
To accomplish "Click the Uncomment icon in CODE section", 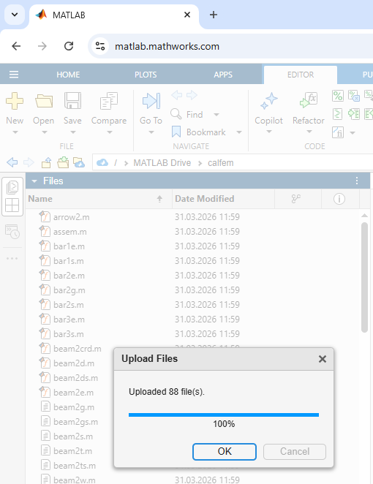I will (x=353, y=96).
